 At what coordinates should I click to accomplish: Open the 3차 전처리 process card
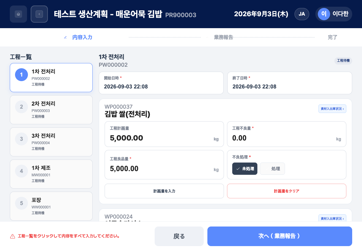pos(51,142)
